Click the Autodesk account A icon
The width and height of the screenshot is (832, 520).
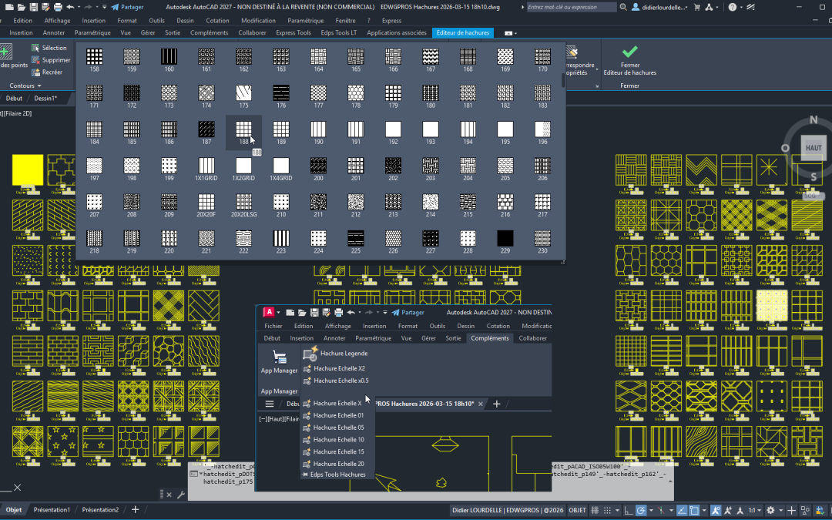click(x=709, y=7)
